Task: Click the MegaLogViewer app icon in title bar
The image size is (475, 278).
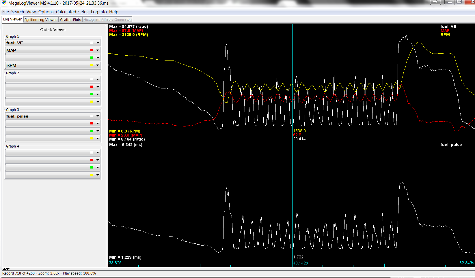Action: (x=4, y=3)
